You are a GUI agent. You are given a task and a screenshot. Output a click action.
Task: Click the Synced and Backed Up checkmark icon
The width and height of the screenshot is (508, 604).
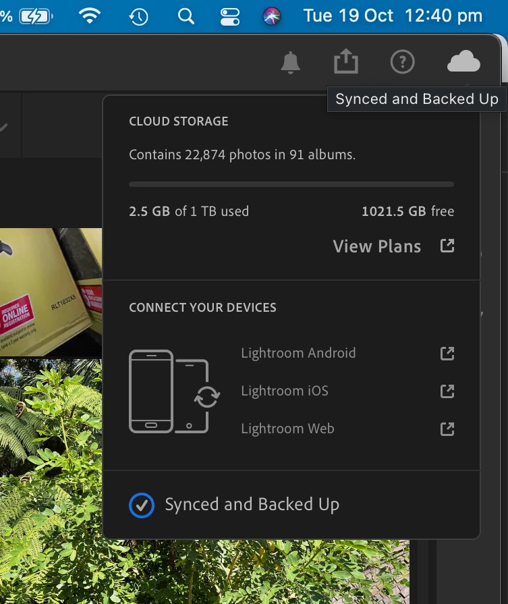(x=142, y=505)
